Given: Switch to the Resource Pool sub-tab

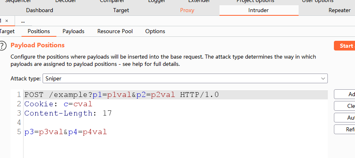Looking at the screenshot, I should tap(115, 32).
